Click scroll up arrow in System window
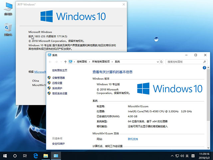Viewport: 213px width, 160px height. [208, 68]
